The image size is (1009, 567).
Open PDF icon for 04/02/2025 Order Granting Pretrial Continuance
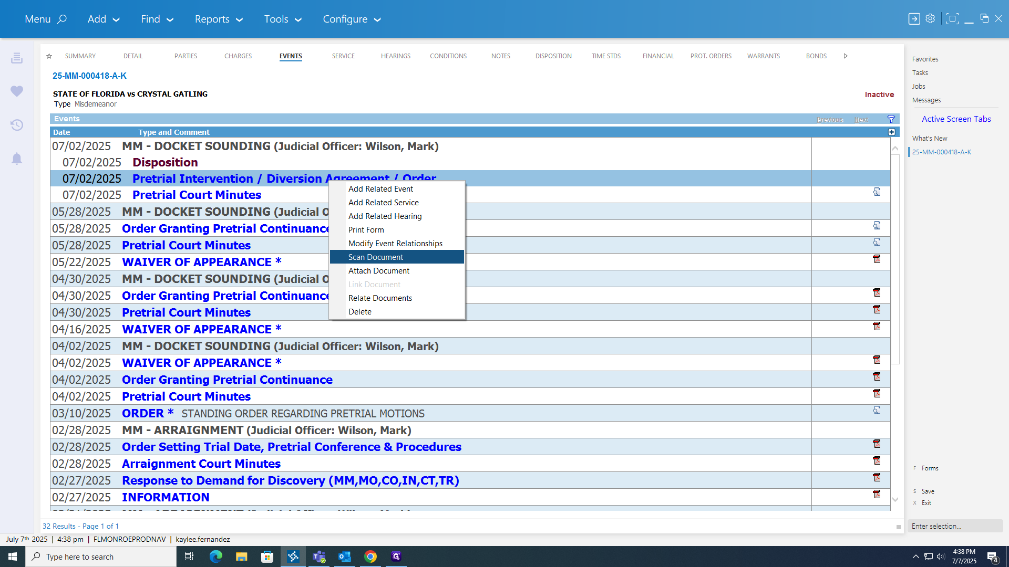coord(877,377)
